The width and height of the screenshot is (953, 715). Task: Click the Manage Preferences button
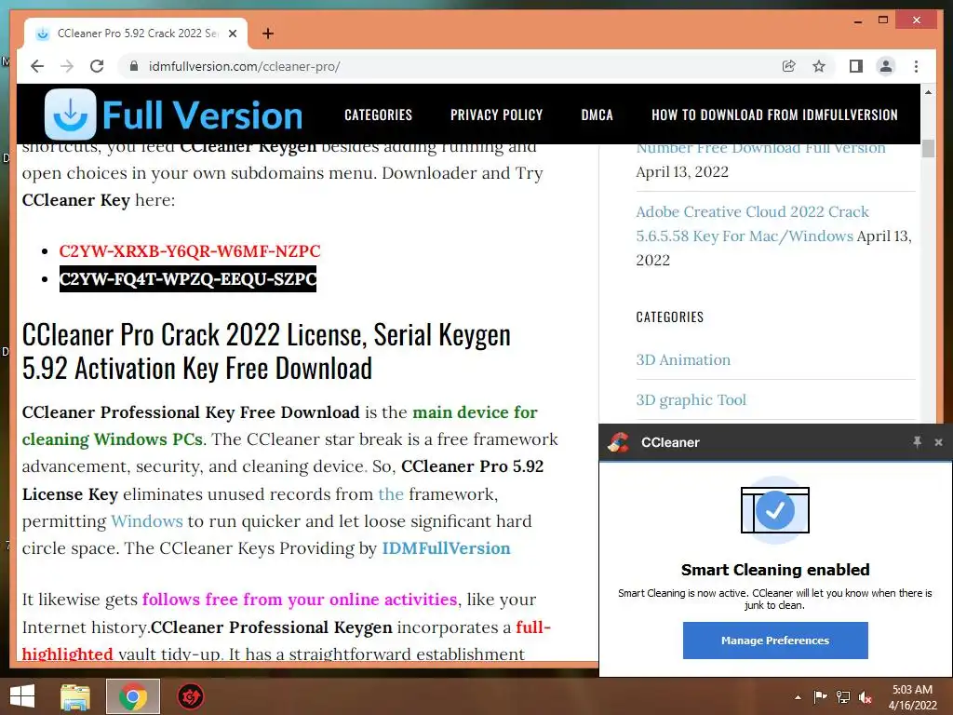775,641
